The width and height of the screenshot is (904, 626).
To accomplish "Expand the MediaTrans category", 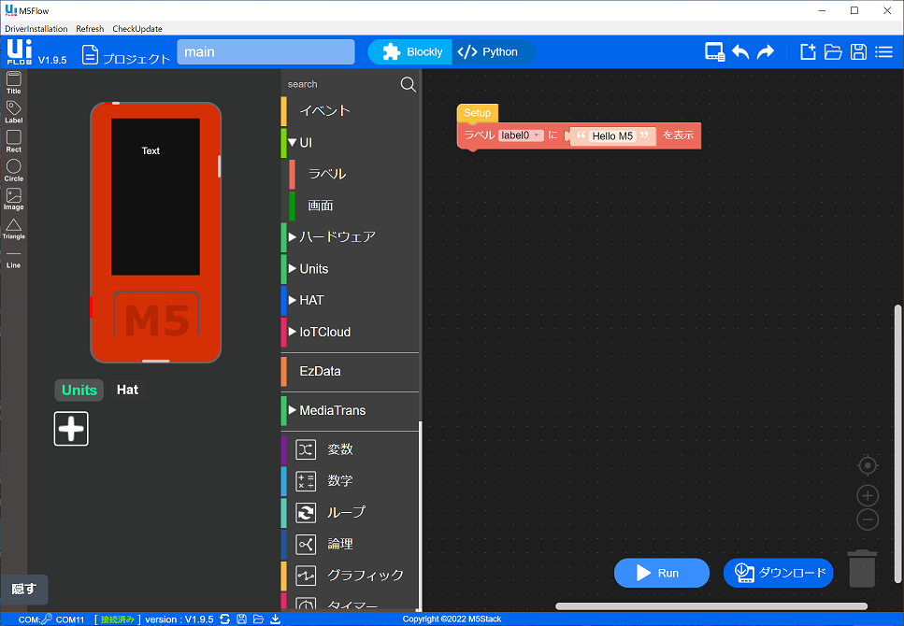I will (293, 410).
